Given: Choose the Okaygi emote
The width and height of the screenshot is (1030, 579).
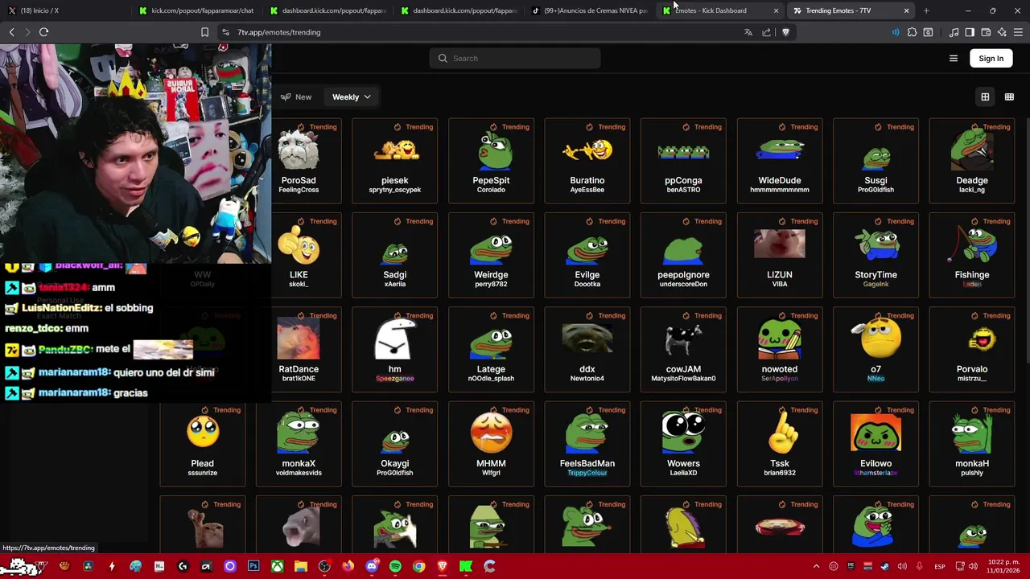Looking at the screenshot, I should tap(394, 443).
